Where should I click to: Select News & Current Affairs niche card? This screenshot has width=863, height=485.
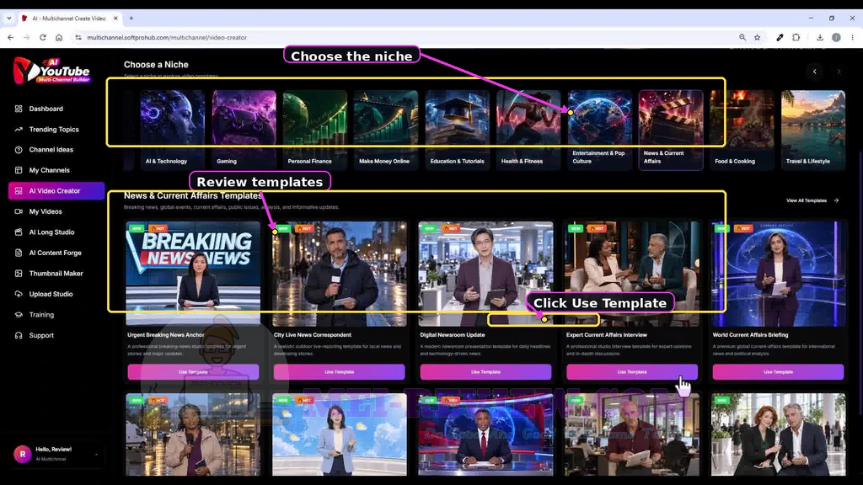670,130
